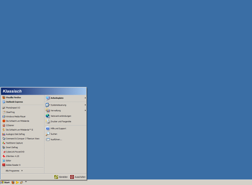Open Netzwerkverbindungen

coord(61,116)
